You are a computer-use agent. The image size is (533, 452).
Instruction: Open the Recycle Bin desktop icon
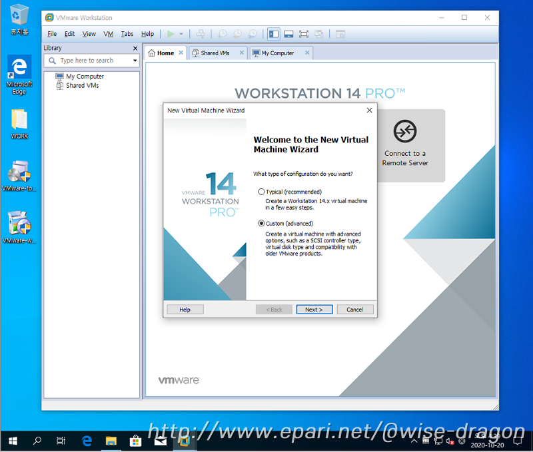19,19
